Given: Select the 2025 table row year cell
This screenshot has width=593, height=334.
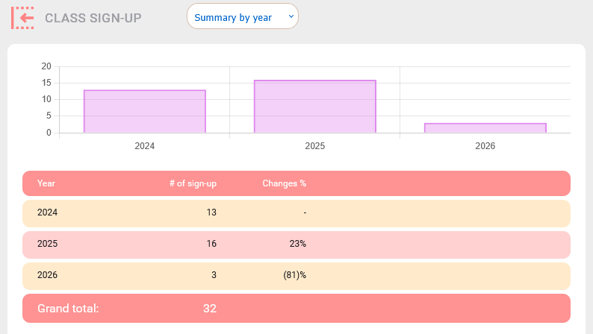Looking at the screenshot, I should [47, 244].
